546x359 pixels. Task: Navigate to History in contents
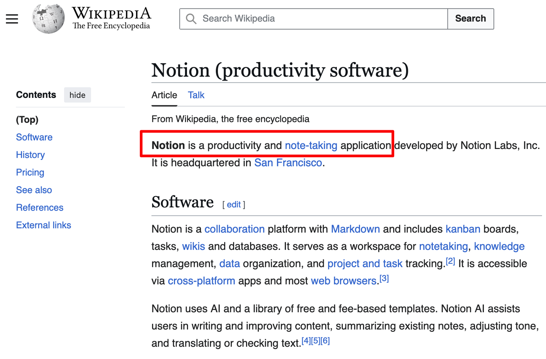tap(30, 155)
